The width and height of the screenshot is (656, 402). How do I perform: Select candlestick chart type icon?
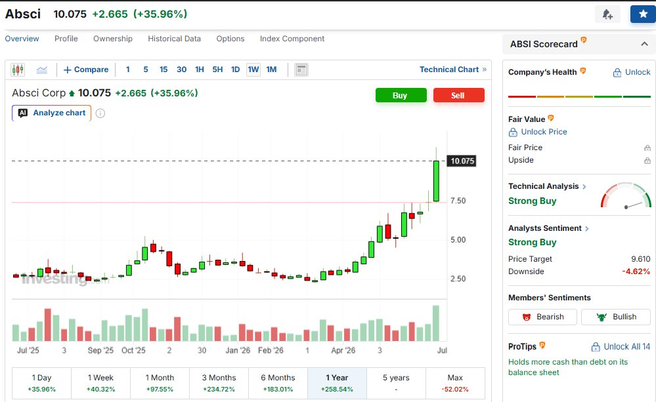18,70
